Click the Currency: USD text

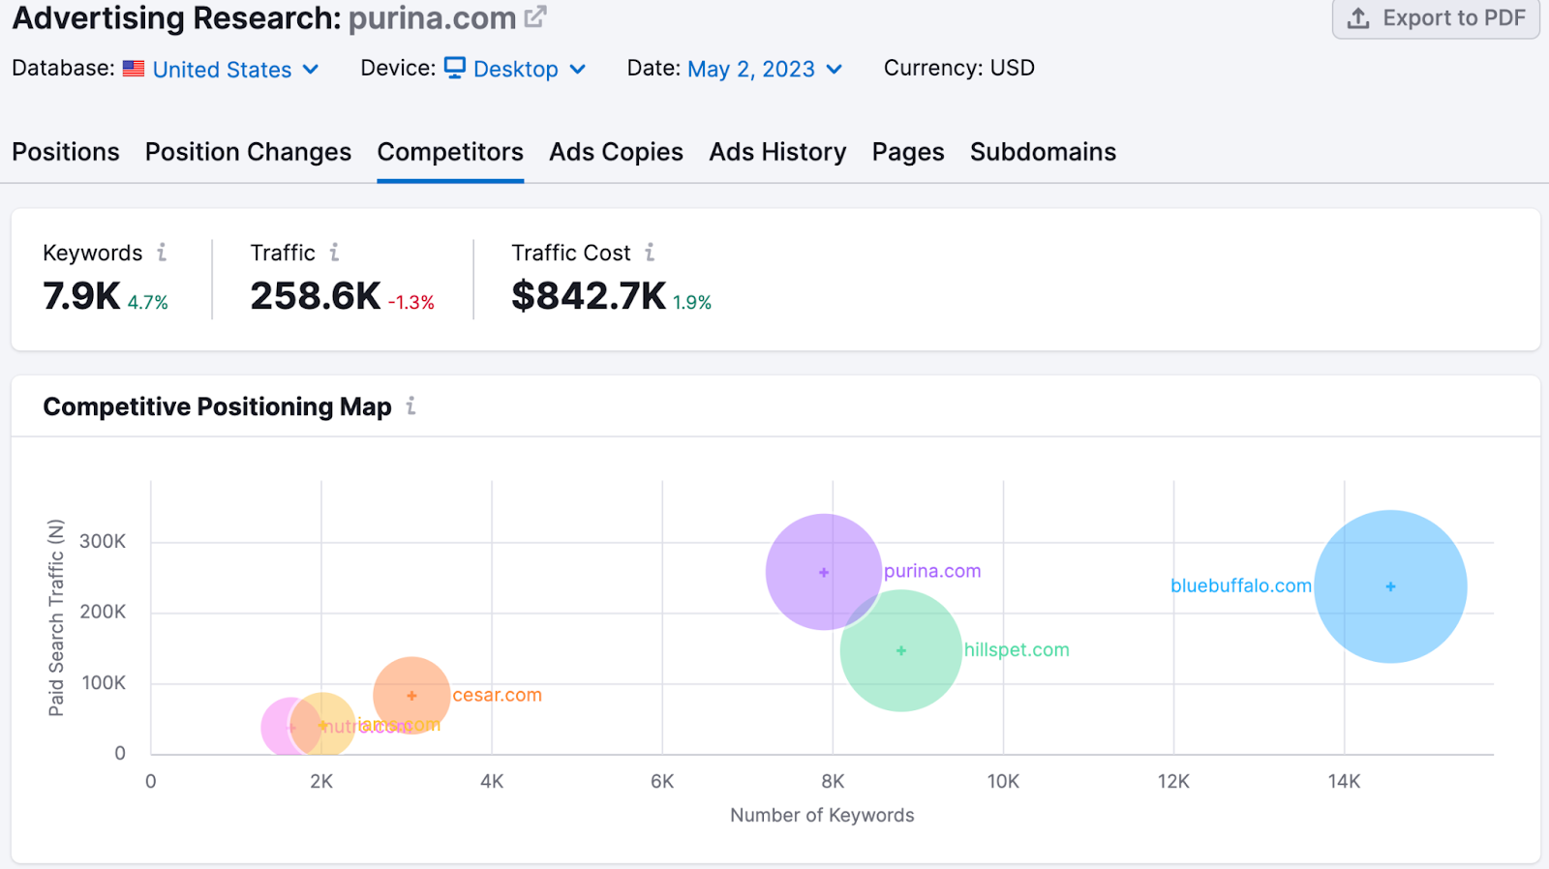(959, 68)
